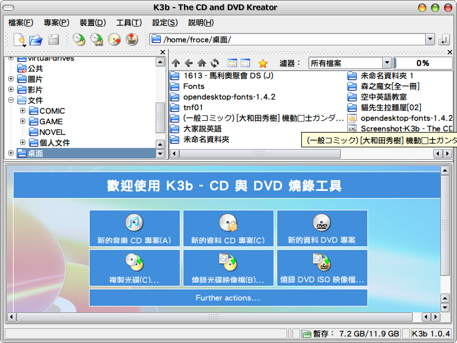Click 燒錄光碟映像檔(B)... button

(229, 268)
